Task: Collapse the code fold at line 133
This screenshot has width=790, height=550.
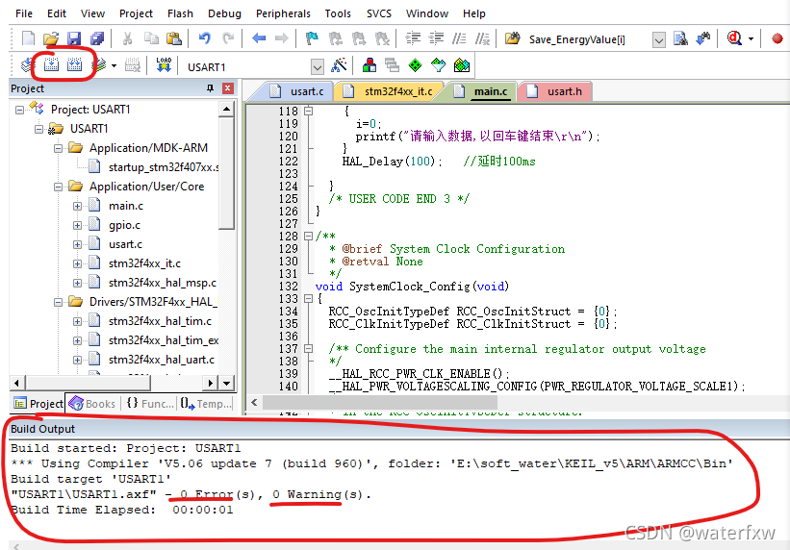Action: pos(308,299)
